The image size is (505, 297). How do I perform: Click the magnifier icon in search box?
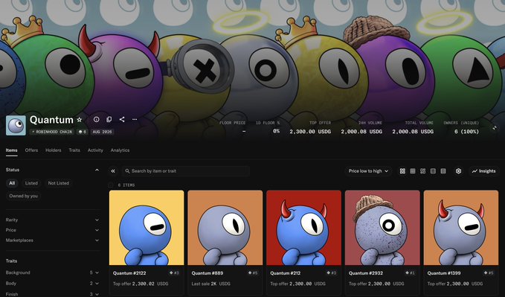pyautogui.click(x=127, y=171)
